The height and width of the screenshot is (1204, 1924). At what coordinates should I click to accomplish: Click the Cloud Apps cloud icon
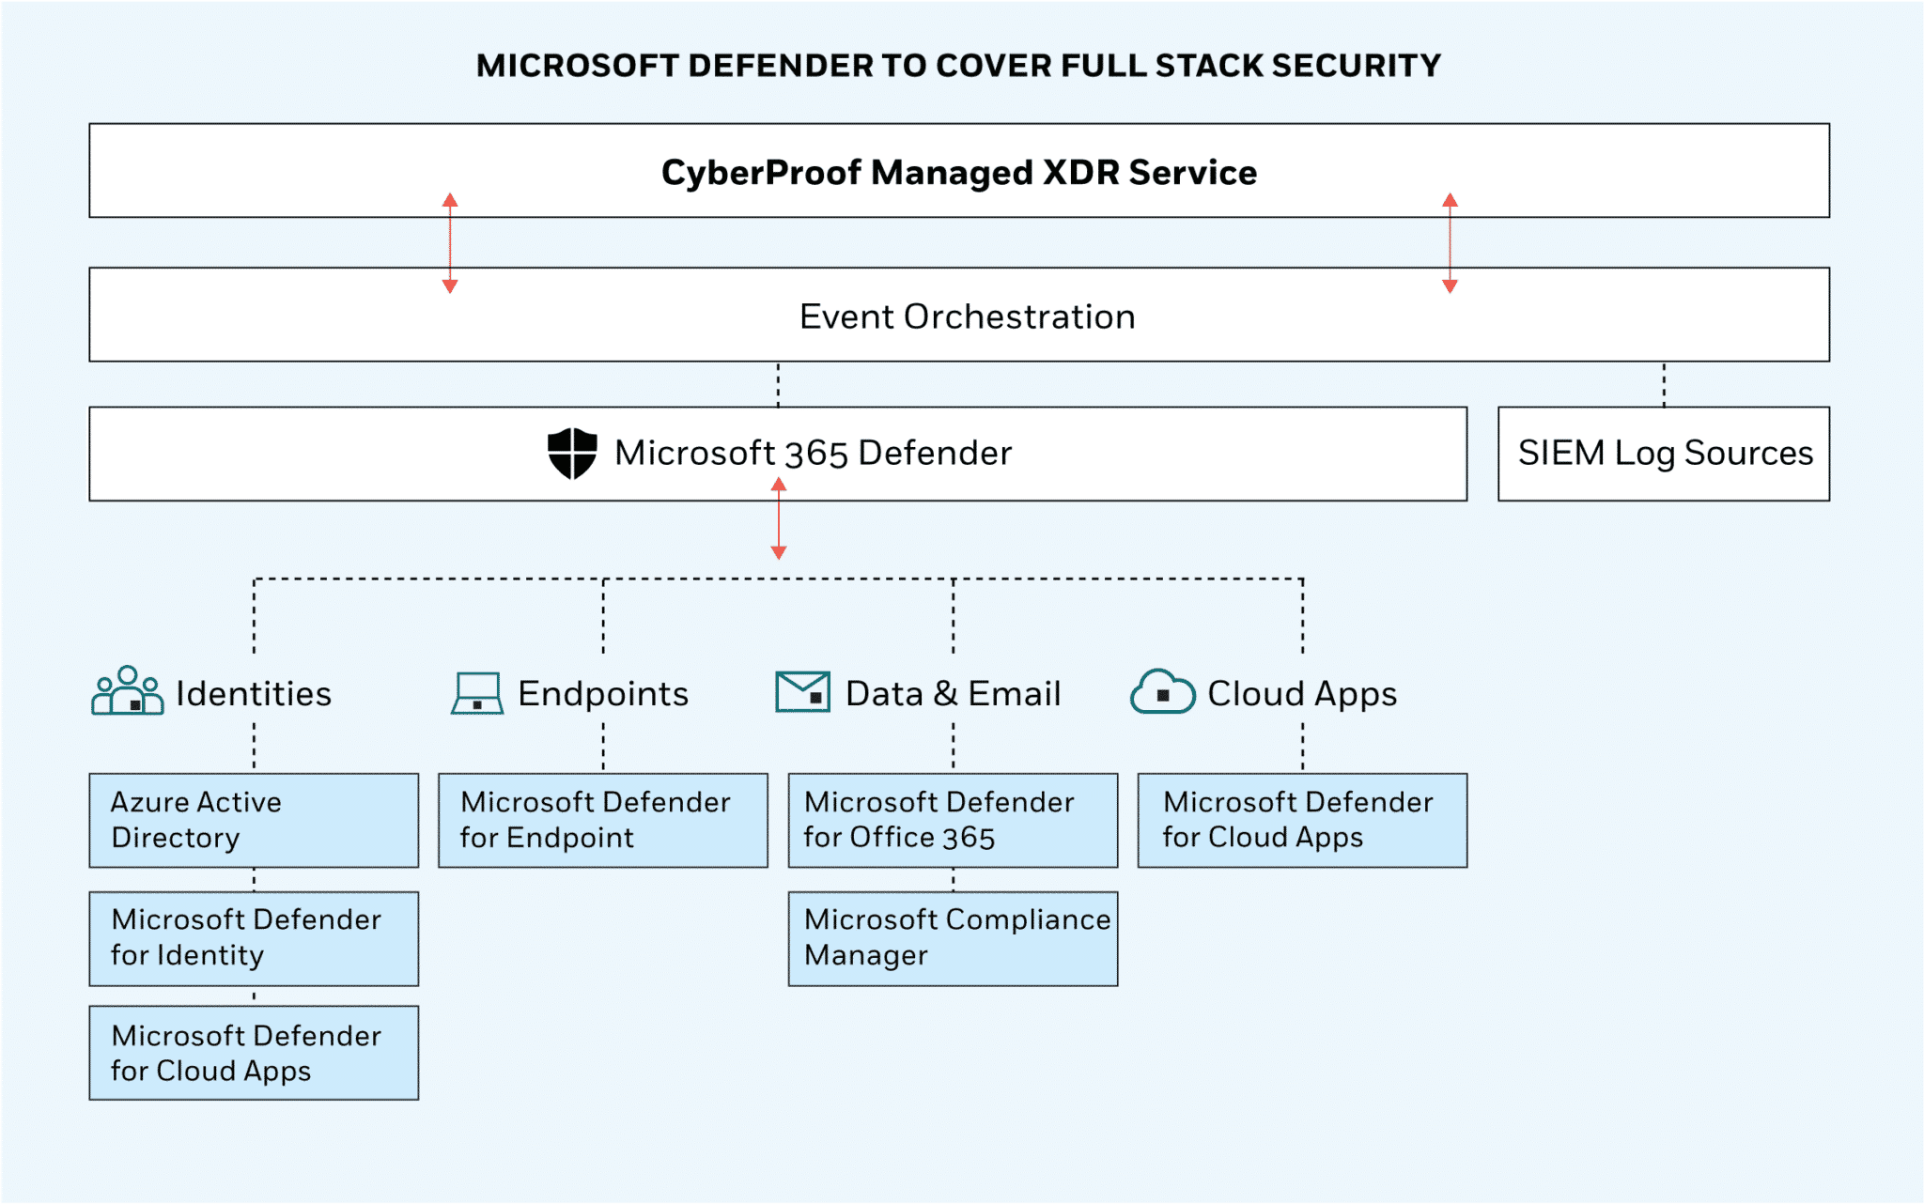[1165, 693]
